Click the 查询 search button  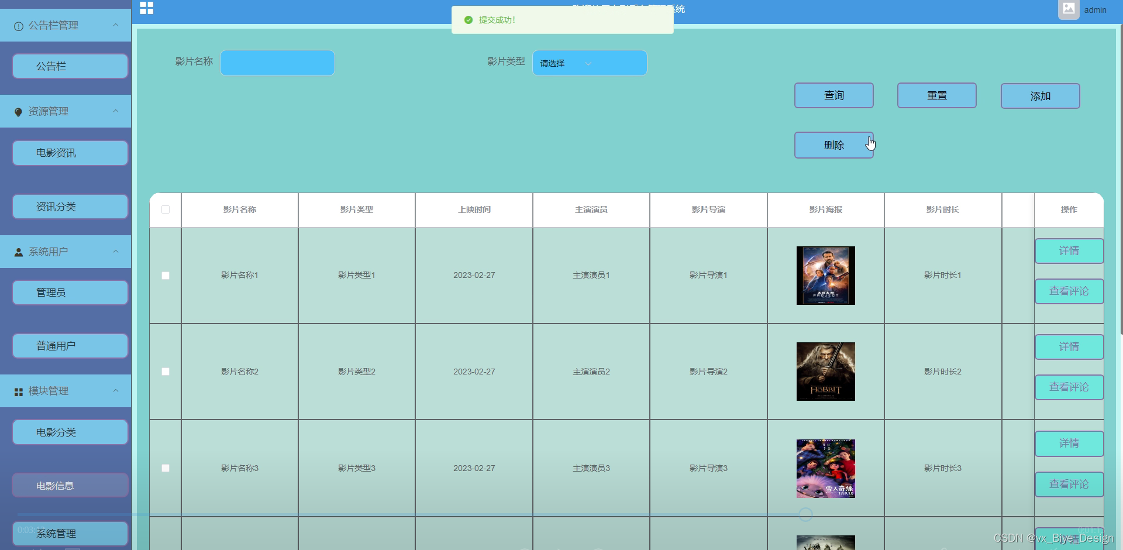(834, 95)
